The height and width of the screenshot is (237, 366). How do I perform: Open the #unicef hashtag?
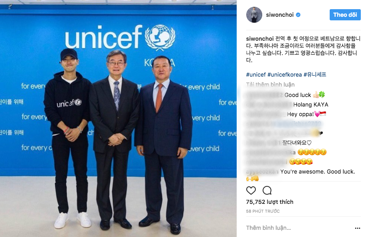coord(256,75)
